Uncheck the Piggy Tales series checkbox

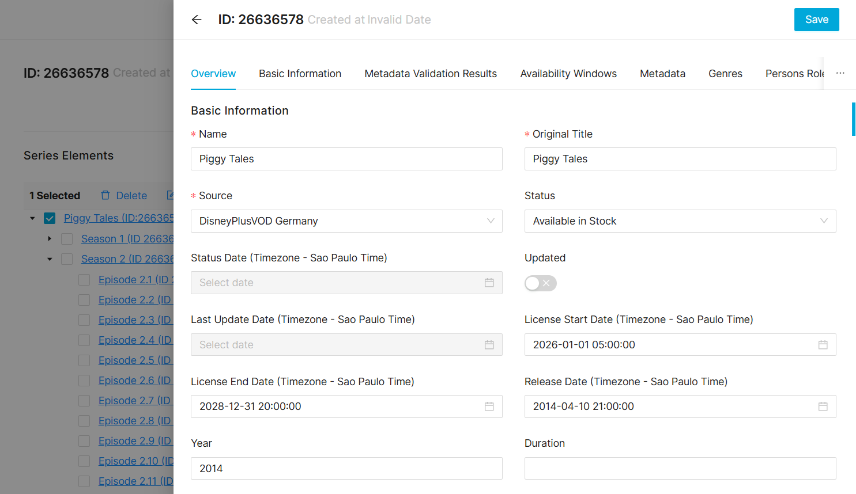(x=50, y=218)
